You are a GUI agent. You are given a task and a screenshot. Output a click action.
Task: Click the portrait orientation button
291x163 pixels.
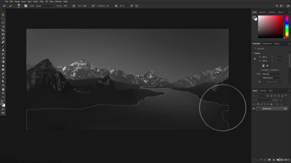point(263,66)
